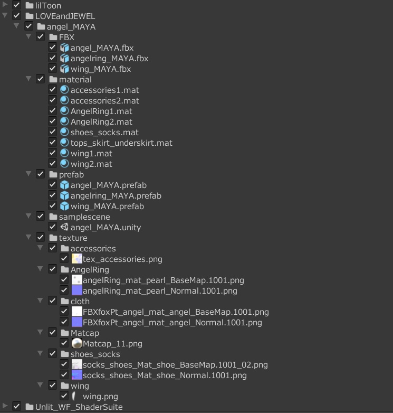The height and width of the screenshot is (413, 393).
Task: Click the angelRing pearl Normal map thumbnail
Action: [x=77, y=290]
